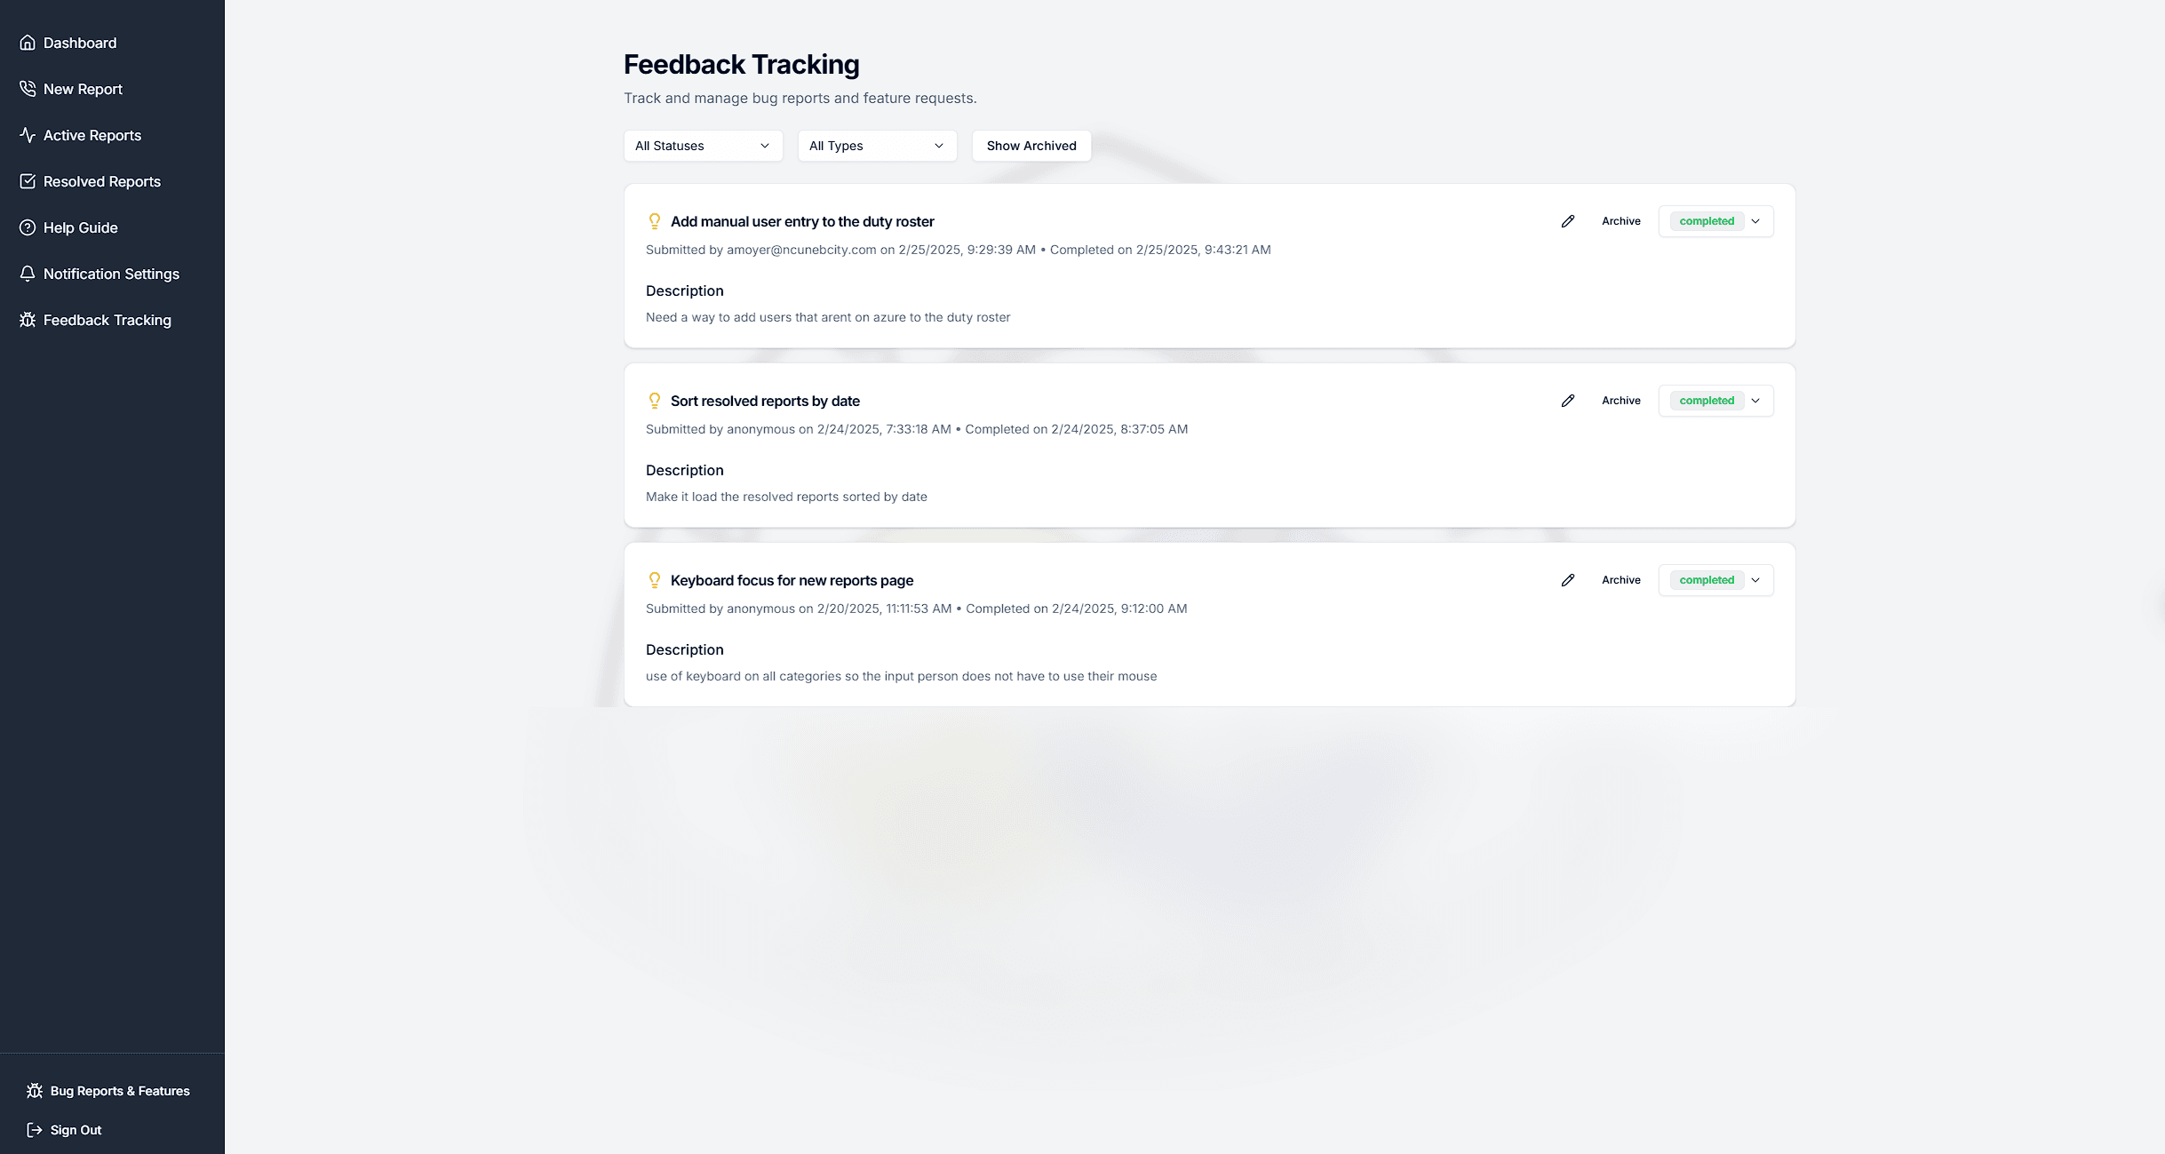Click the home icon next to Dashboard

click(28, 43)
